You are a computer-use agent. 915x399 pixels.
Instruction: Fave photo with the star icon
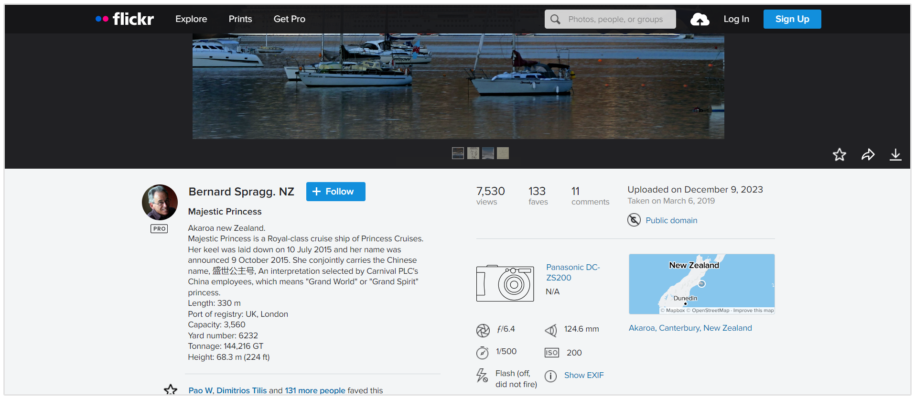click(839, 154)
